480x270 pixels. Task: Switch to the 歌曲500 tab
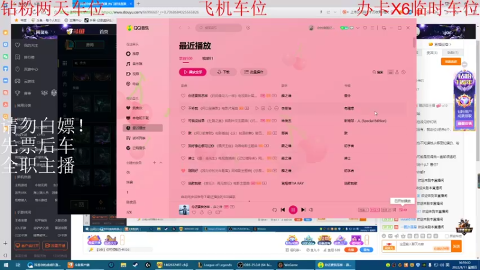(x=186, y=58)
